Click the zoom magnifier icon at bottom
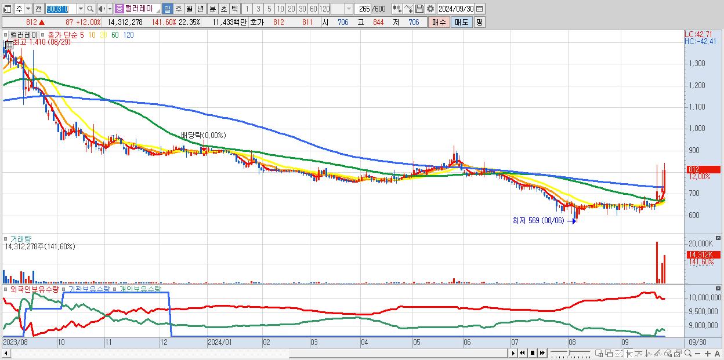Screen dimensions: 724x360 coord(688,353)
